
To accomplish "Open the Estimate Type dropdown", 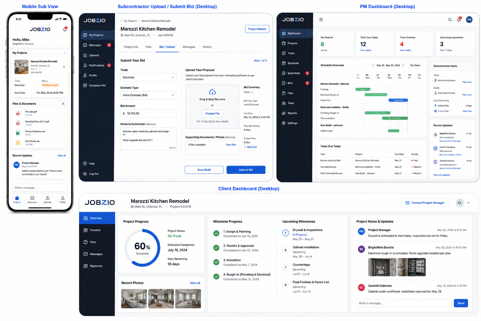I will [x=148, y=95].
